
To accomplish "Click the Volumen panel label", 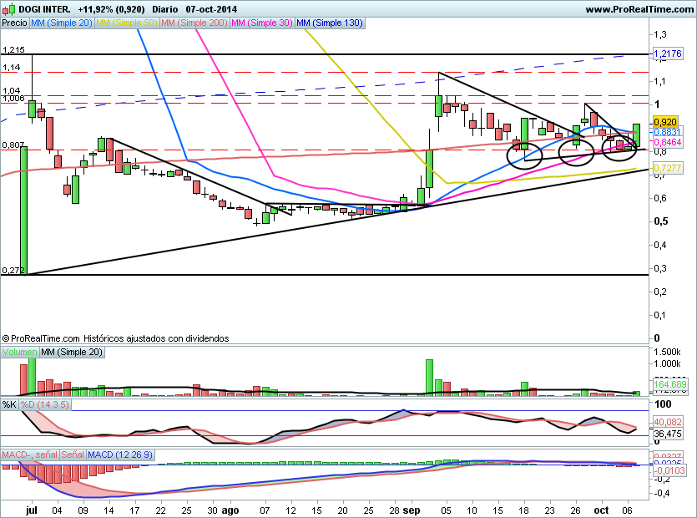I will [x=19, y=353].
